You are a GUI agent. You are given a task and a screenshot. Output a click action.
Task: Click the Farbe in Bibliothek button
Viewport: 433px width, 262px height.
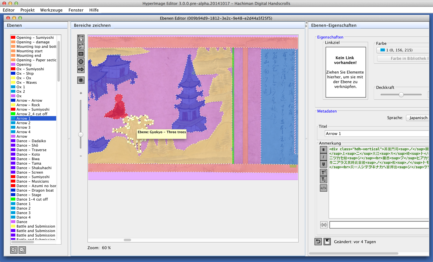[403, 58]
